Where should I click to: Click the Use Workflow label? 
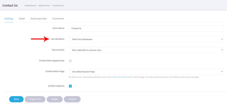pos(58,39)
